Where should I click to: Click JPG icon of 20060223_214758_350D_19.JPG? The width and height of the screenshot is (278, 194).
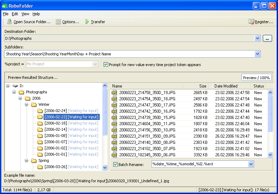coord(114,93)
